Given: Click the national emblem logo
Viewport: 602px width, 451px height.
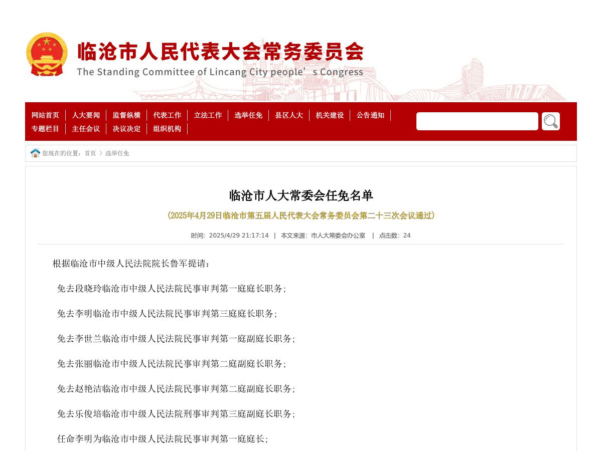Looking at the screenshot, I should [x=47, y=54].
